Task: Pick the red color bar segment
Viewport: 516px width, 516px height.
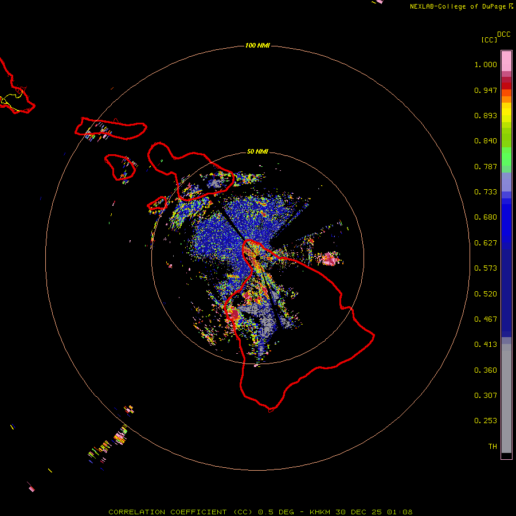Action: coord(506,86)
